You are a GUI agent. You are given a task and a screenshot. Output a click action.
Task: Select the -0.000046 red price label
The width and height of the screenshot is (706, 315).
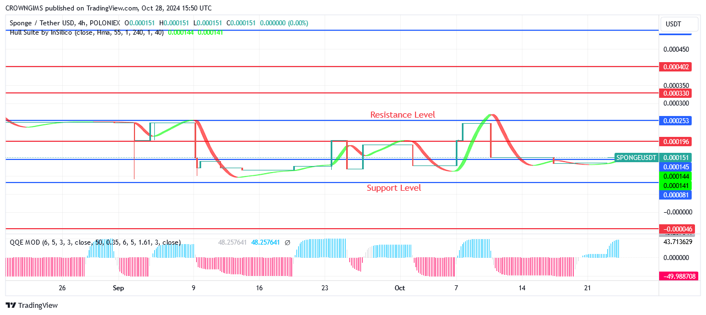[x=677, y=229]
